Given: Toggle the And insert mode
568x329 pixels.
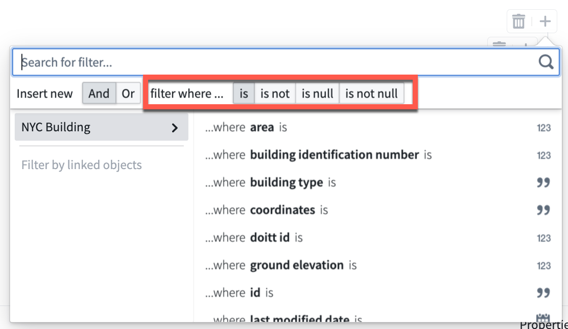Looking at the screenshot, I should click(x=99, y=93).
